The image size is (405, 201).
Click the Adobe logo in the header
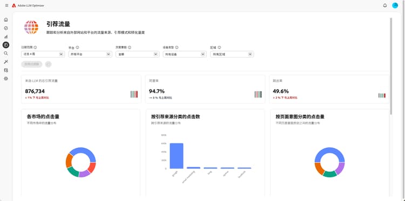coord(14,5)
